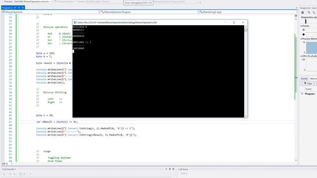Zoom in on diagnostics timeline

coord(309,12)
